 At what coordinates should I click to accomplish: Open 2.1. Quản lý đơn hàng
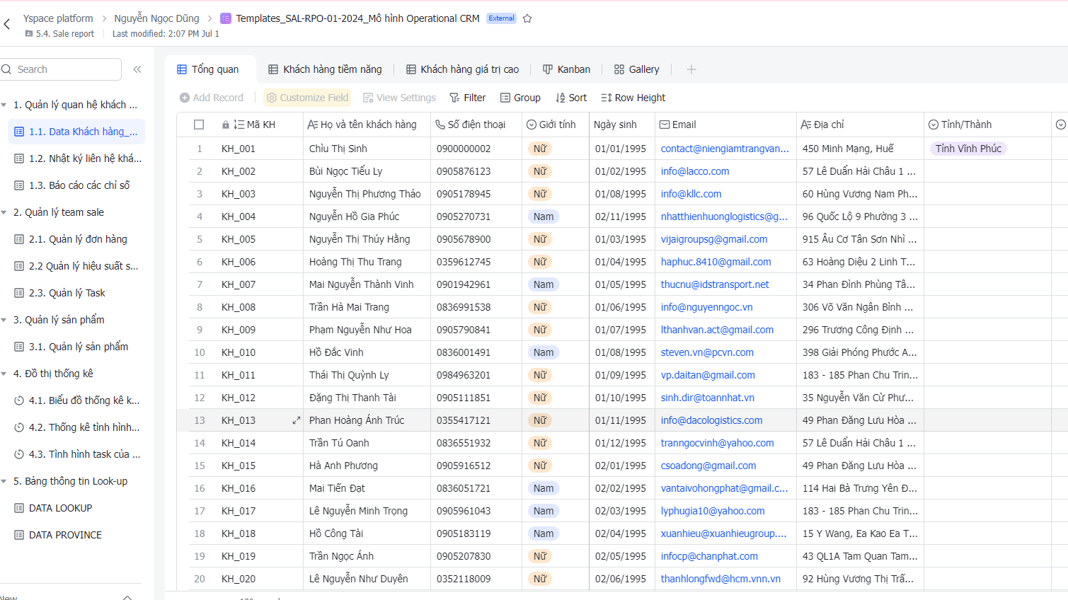coord(76,239)
